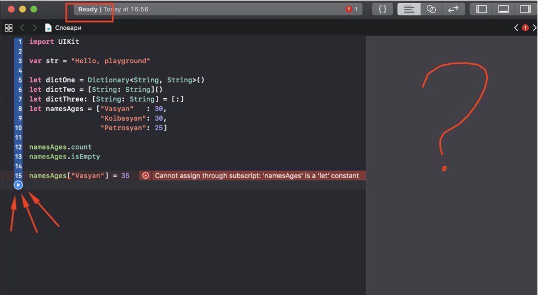Click namesAges.count on line 12
The width and height of the screenshot is (538, 295).
tap(60, 147)
